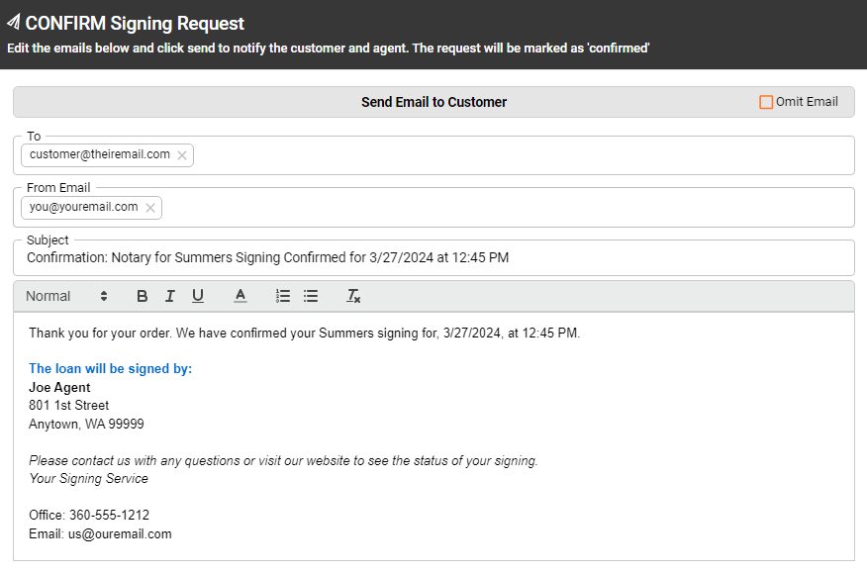
Task: Apply underline formatting
Action: (197, 296)
